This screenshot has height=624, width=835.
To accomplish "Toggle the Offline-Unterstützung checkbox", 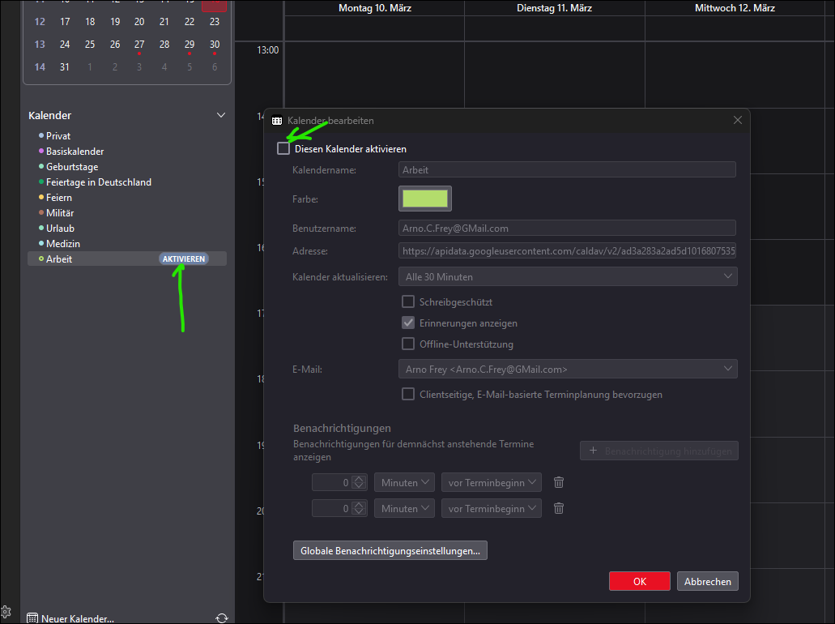I will 409,344.
